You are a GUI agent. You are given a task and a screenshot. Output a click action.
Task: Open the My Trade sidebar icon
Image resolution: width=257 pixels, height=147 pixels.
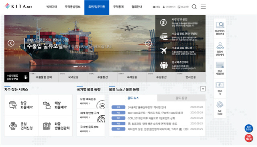(x=220, y=108)
